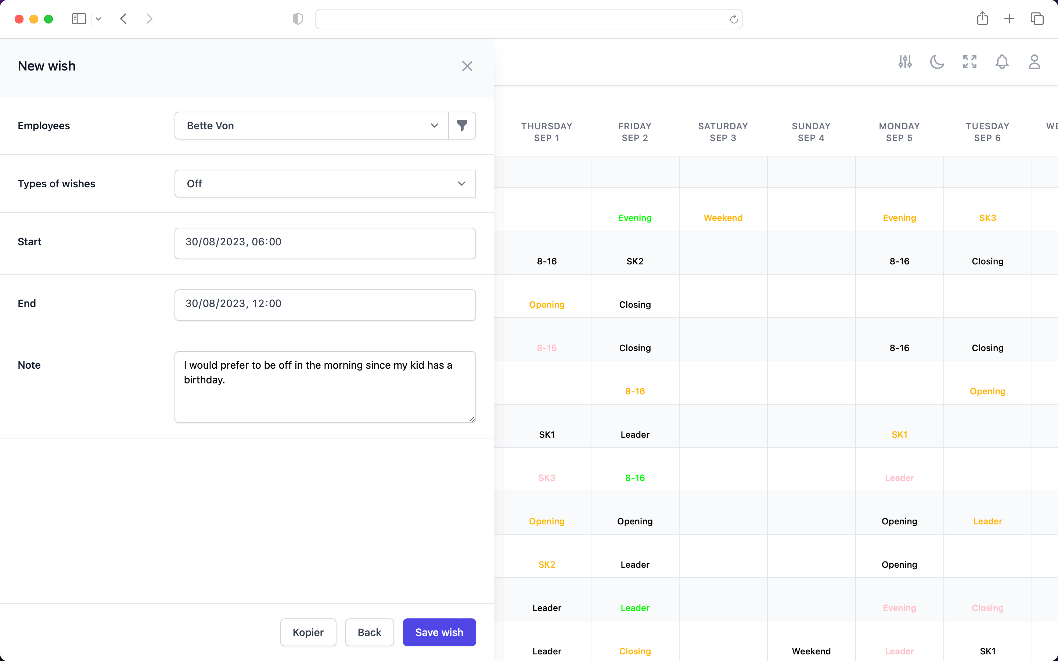Open the user profile icon

[1034, 62]
